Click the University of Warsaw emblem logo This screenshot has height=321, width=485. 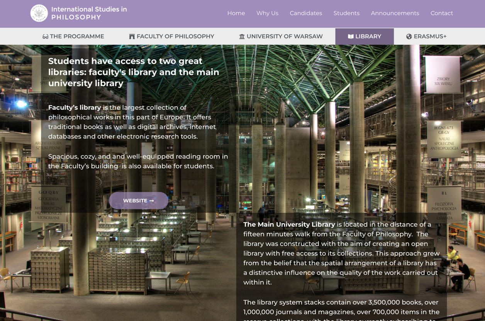[39, 13]
